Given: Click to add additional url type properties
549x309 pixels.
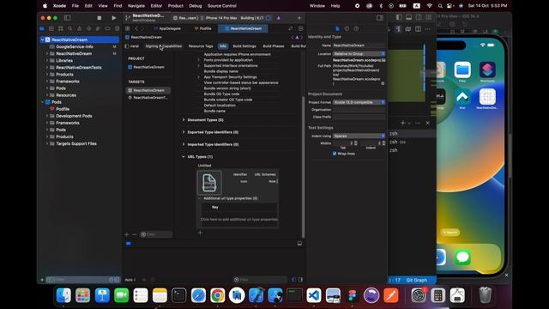Looking at the screenshot, I should click(x=239, y=220).
